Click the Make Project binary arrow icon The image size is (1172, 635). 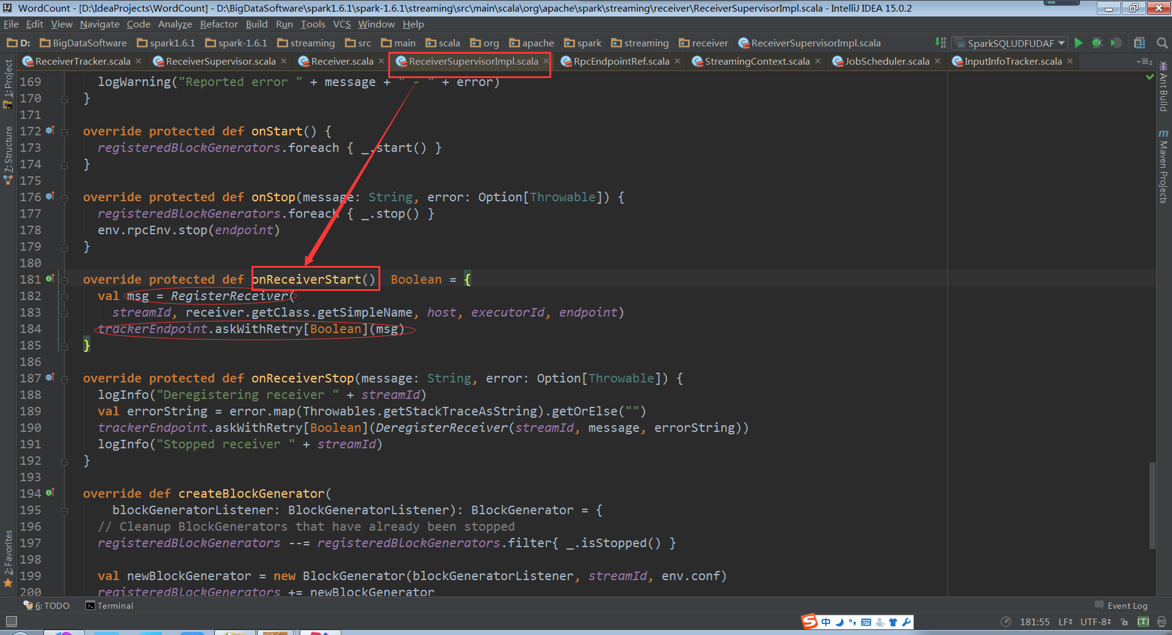(x=941, y=43)
